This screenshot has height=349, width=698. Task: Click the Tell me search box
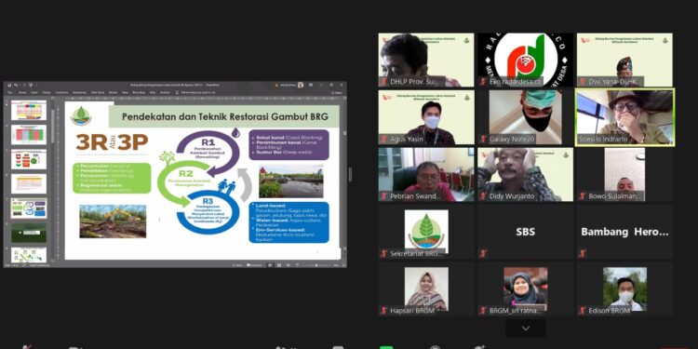195,92
